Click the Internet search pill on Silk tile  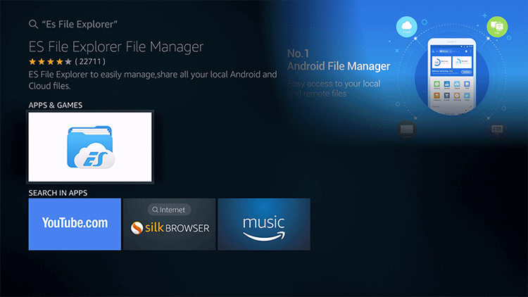click(x=170, y=210)
